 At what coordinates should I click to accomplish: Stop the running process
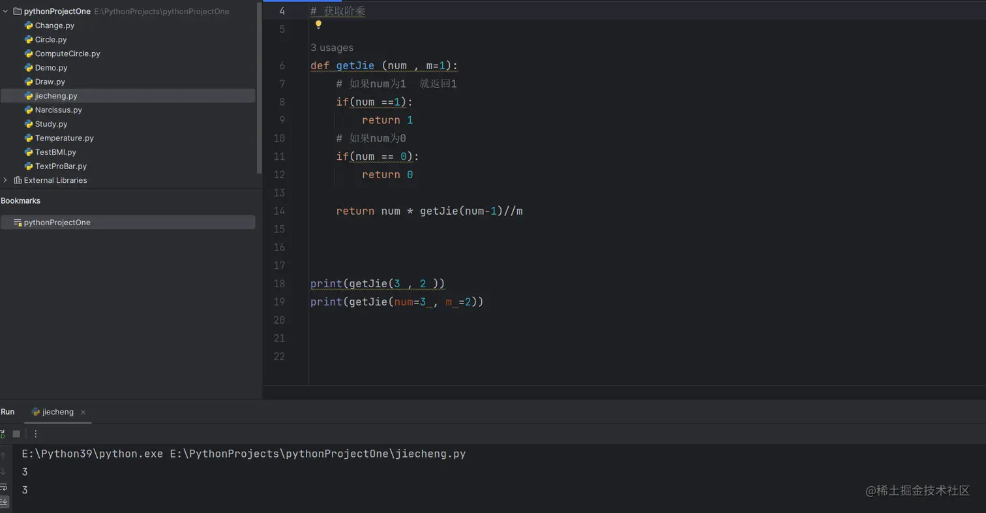click(x=17, y=433)
